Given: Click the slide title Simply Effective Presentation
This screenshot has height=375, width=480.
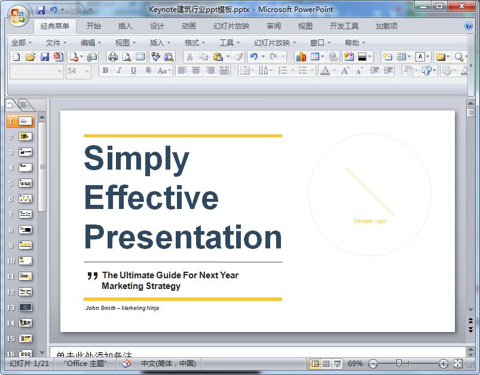Looking at the screenshot, I should coord(183,198).
